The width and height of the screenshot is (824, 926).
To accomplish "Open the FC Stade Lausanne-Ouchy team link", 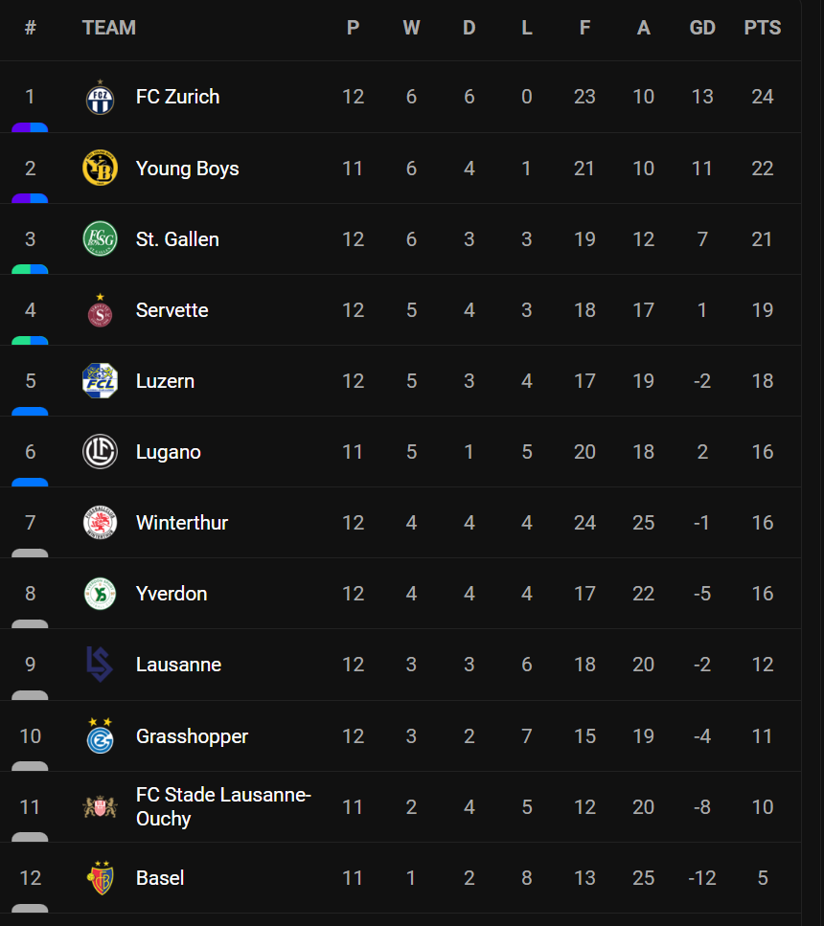I will click(x=223, y=806).
